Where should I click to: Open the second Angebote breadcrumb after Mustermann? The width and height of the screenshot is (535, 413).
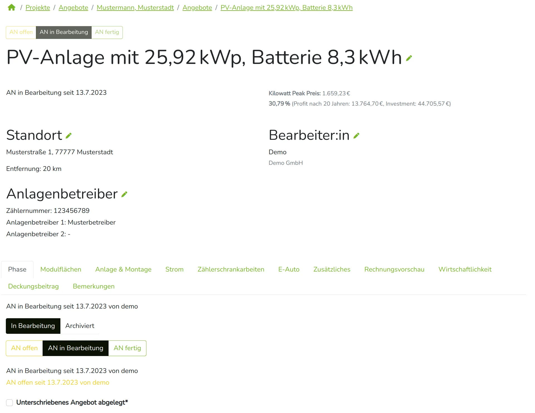(x=197, y=8)
